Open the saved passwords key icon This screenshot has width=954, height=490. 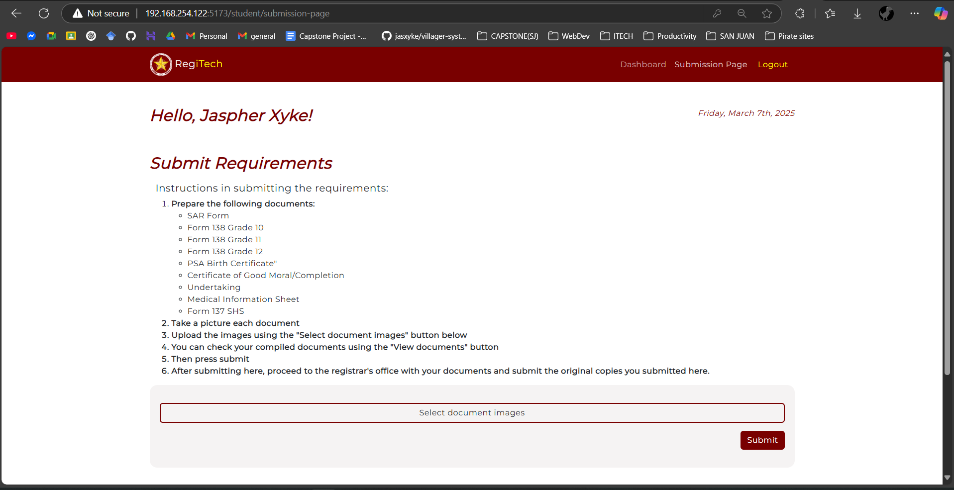pyautogui.click(x=717, y=13)
